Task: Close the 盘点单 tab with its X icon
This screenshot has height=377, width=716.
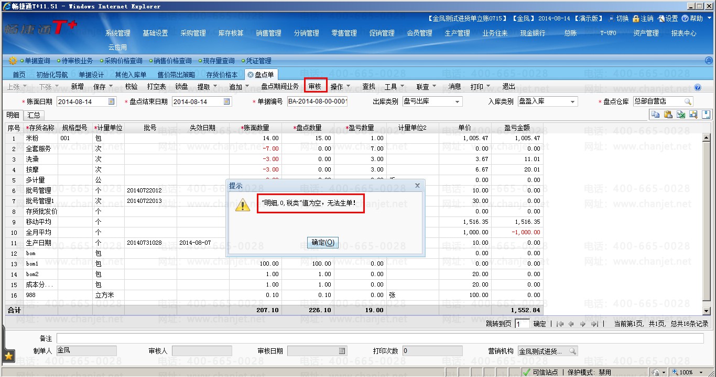Action: 250,75
